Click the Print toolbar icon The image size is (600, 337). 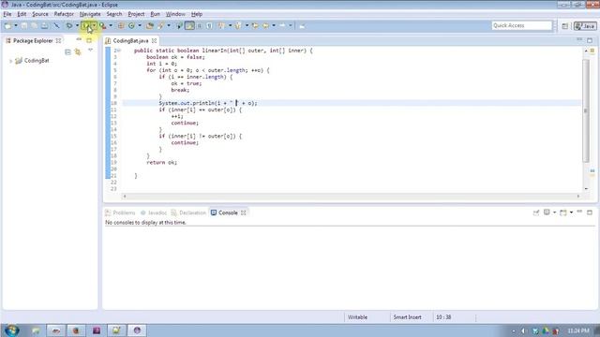coord(45,25)
